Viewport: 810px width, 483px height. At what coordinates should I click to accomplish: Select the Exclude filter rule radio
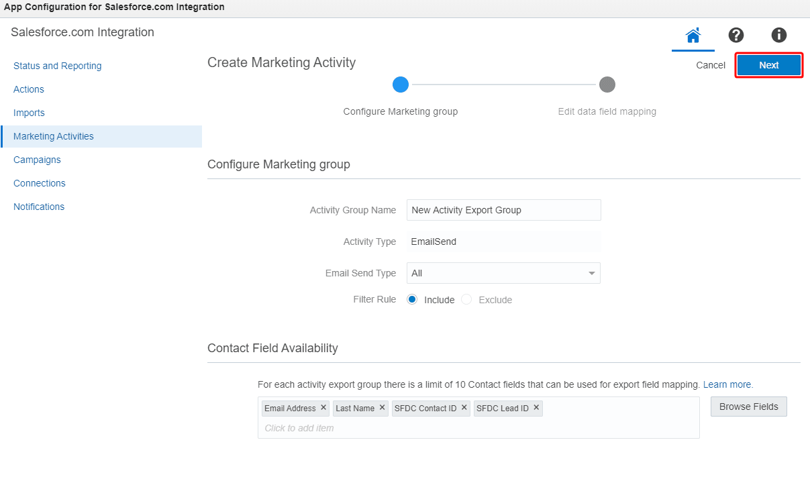[466, 299]
